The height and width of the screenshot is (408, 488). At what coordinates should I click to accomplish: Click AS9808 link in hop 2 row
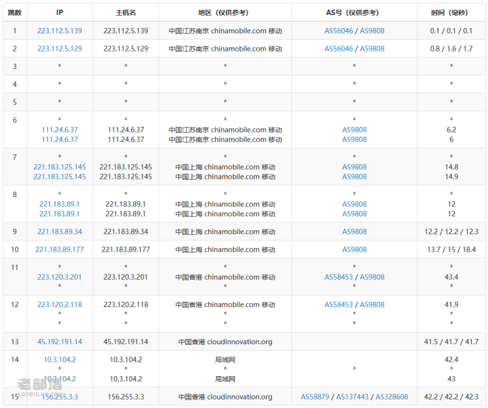[x=372, y=49]
